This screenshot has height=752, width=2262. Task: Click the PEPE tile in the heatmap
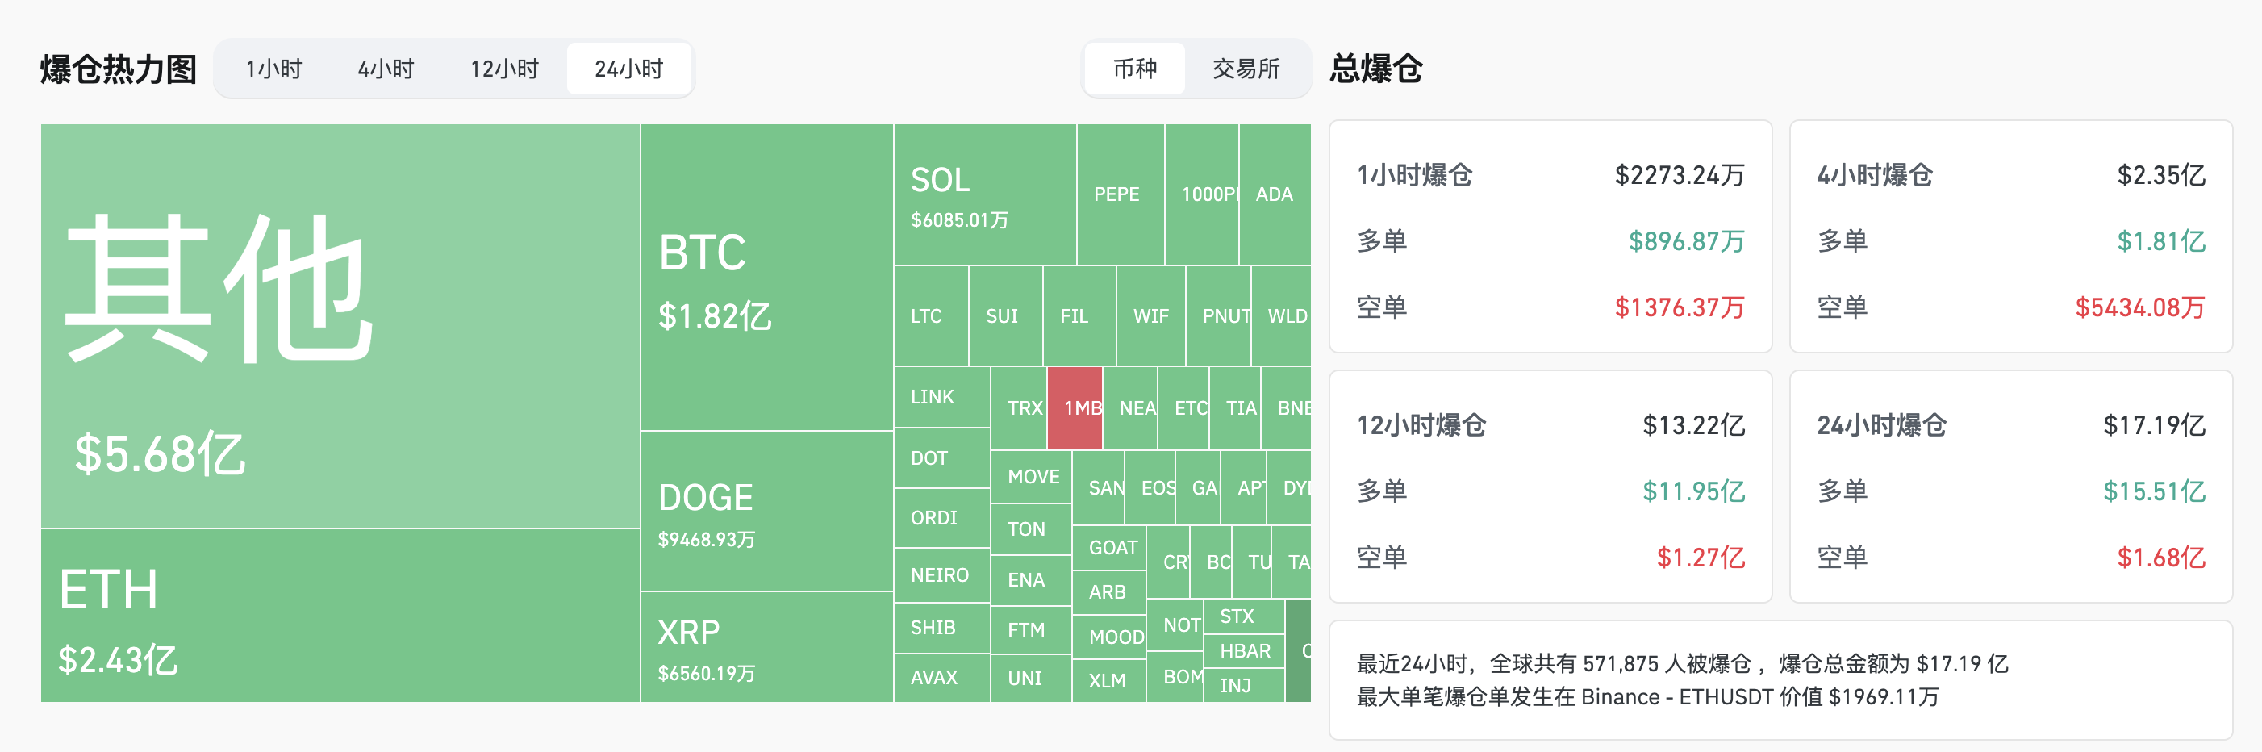[1118, 194]
